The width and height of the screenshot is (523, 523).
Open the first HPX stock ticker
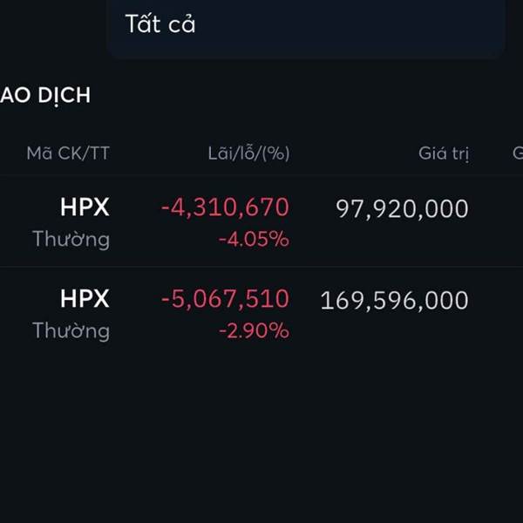(85, 207)
